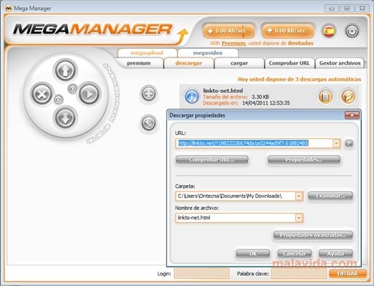
Task: Switch to the megaupload tab
Action: click(x=147, y=53)
